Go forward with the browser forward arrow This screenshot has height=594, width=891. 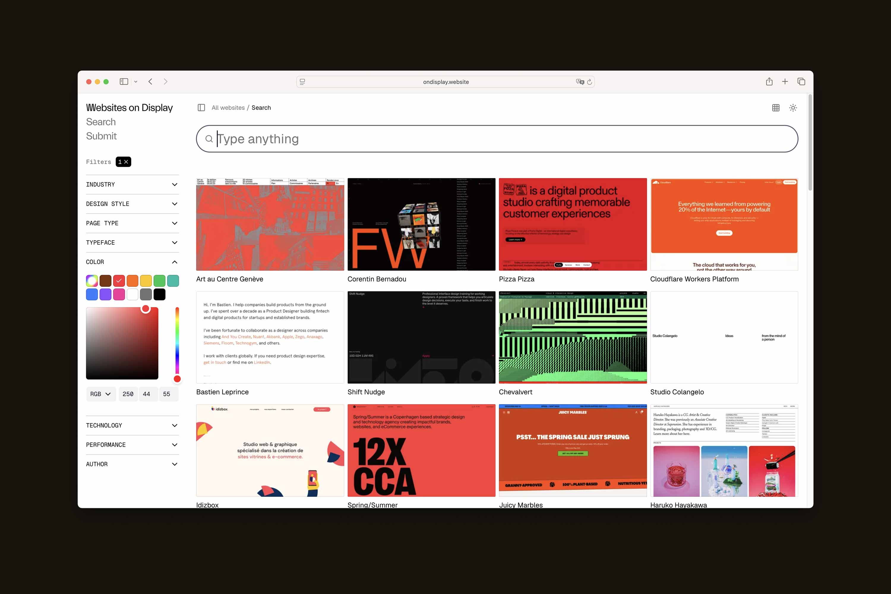165,81
